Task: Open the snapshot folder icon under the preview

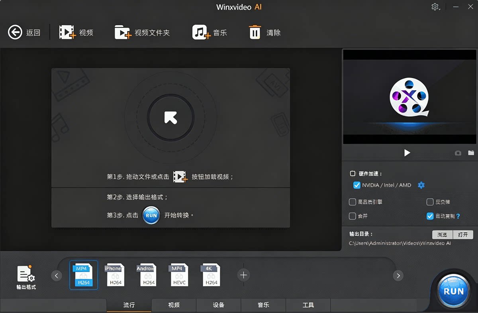Action: (x=471, y=153)
